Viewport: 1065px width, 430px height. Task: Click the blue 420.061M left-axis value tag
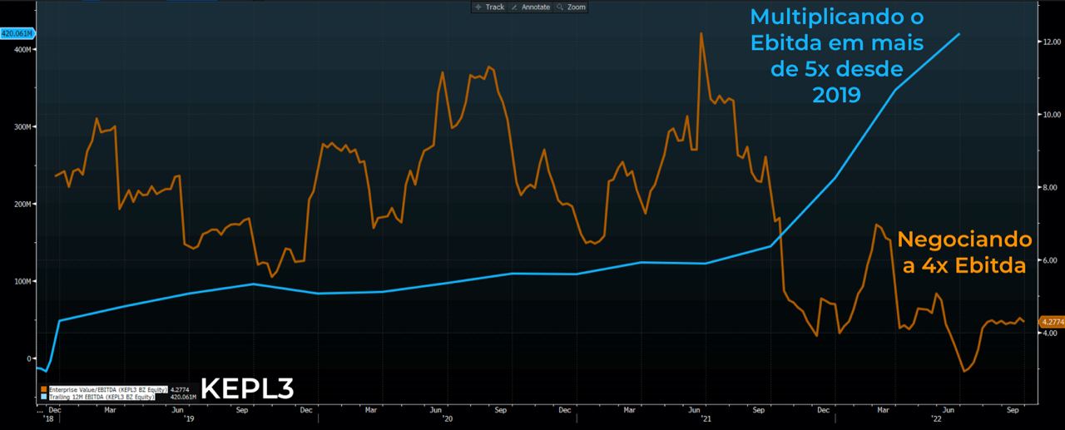(x=17, y=33)
